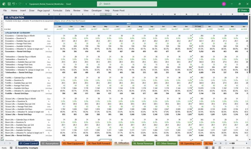Click Forklifts January rental unit-days 584

tap(64, 93)
